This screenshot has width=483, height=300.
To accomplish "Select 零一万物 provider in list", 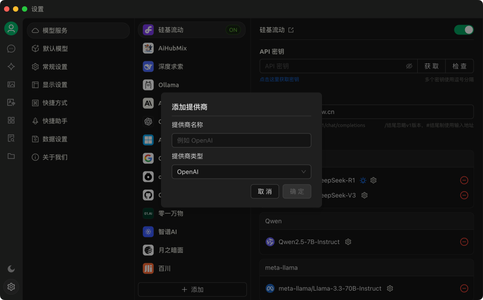I will pos(191,214).
